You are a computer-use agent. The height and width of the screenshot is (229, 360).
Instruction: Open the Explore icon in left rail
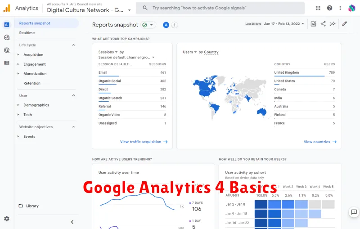(x=7, y=37)
